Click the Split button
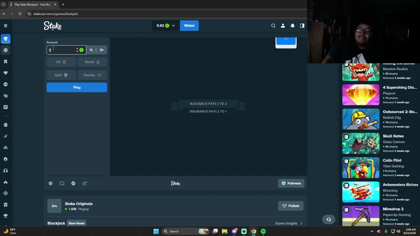The height and width of the screenshot is (236, 420). click(61, 75)
